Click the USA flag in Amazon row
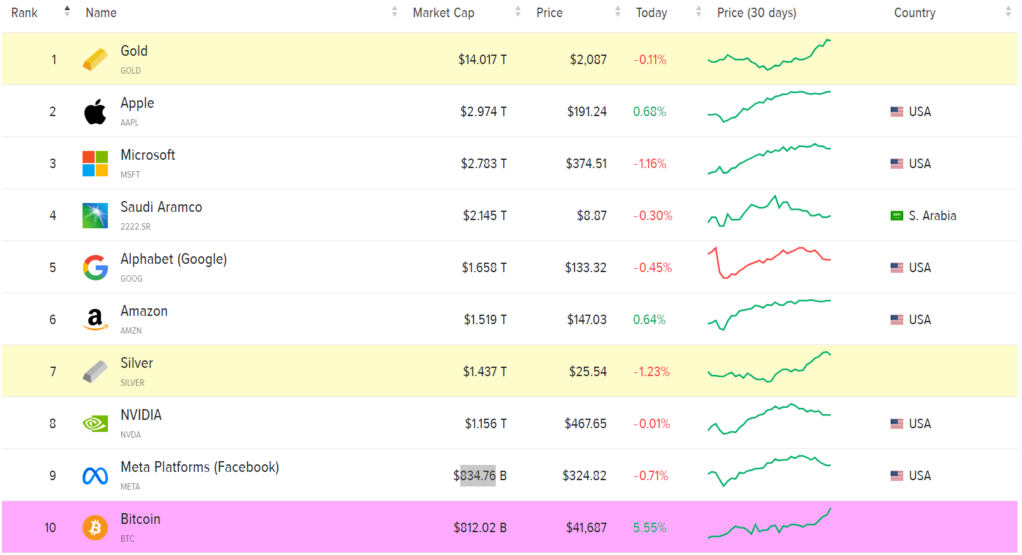 click(897, 320)
